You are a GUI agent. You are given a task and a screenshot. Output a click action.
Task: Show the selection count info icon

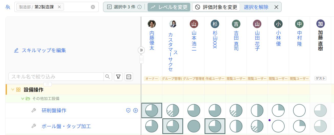[139, 7]
